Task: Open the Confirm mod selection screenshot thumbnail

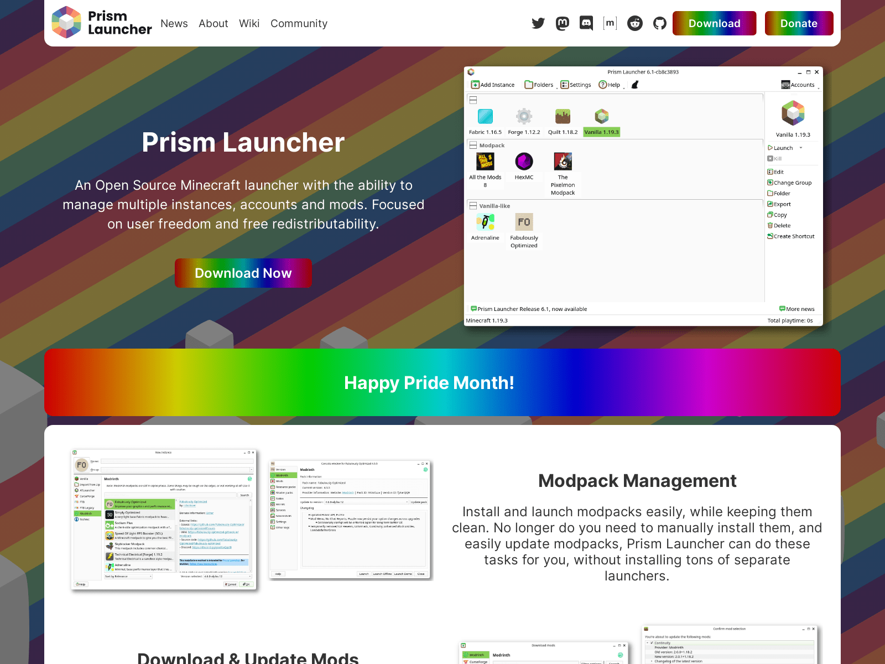Action: click(729, 645)
